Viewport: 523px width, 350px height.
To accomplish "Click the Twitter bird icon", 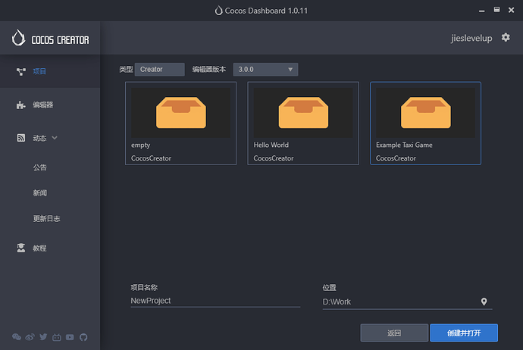I will point(43,337).
